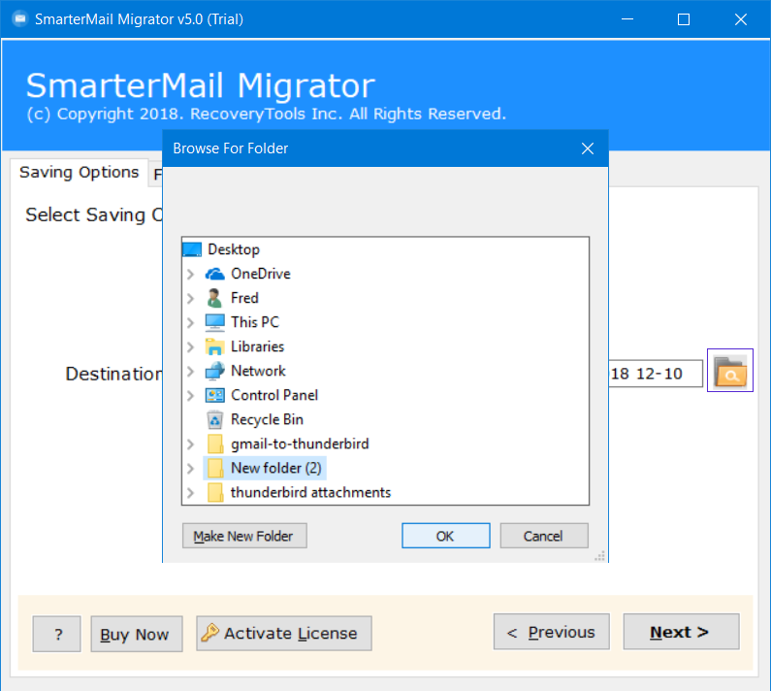Click the New folder (2) folder icon

click(215, 468)
